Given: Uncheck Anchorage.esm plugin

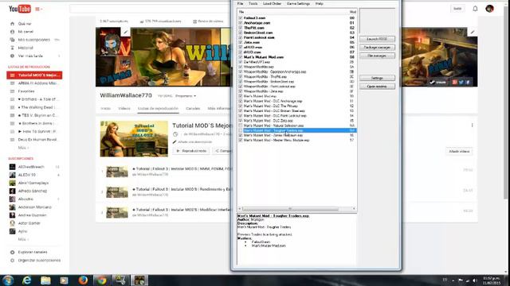Looking at the screenshot, I should 241,23.
